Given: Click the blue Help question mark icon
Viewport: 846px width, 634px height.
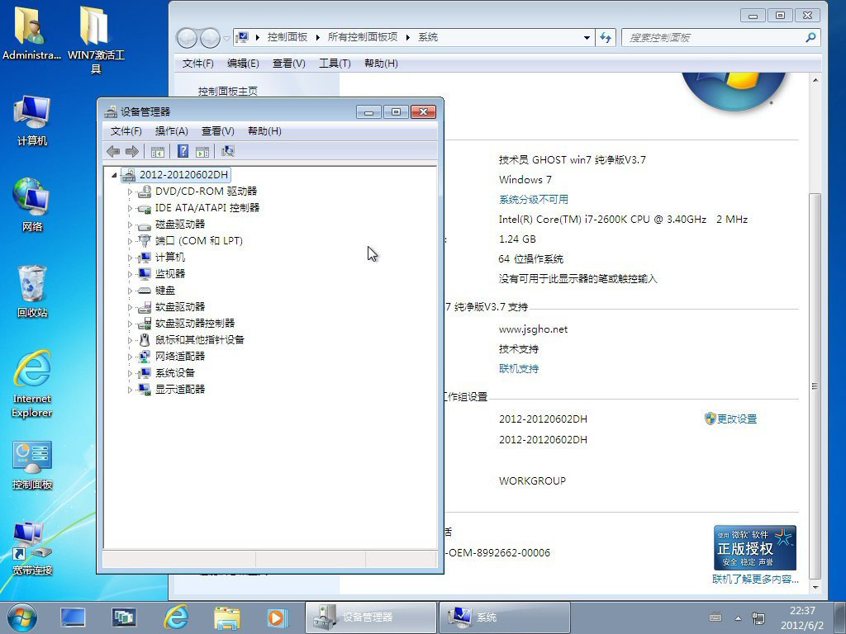Looking at the screenshot, I should click(x=183, y=151).
